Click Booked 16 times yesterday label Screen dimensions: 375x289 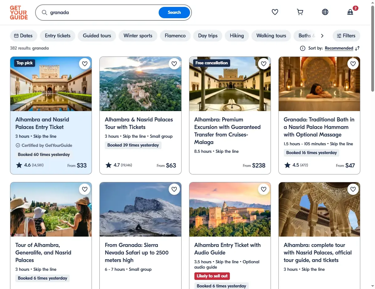(311, 153)
